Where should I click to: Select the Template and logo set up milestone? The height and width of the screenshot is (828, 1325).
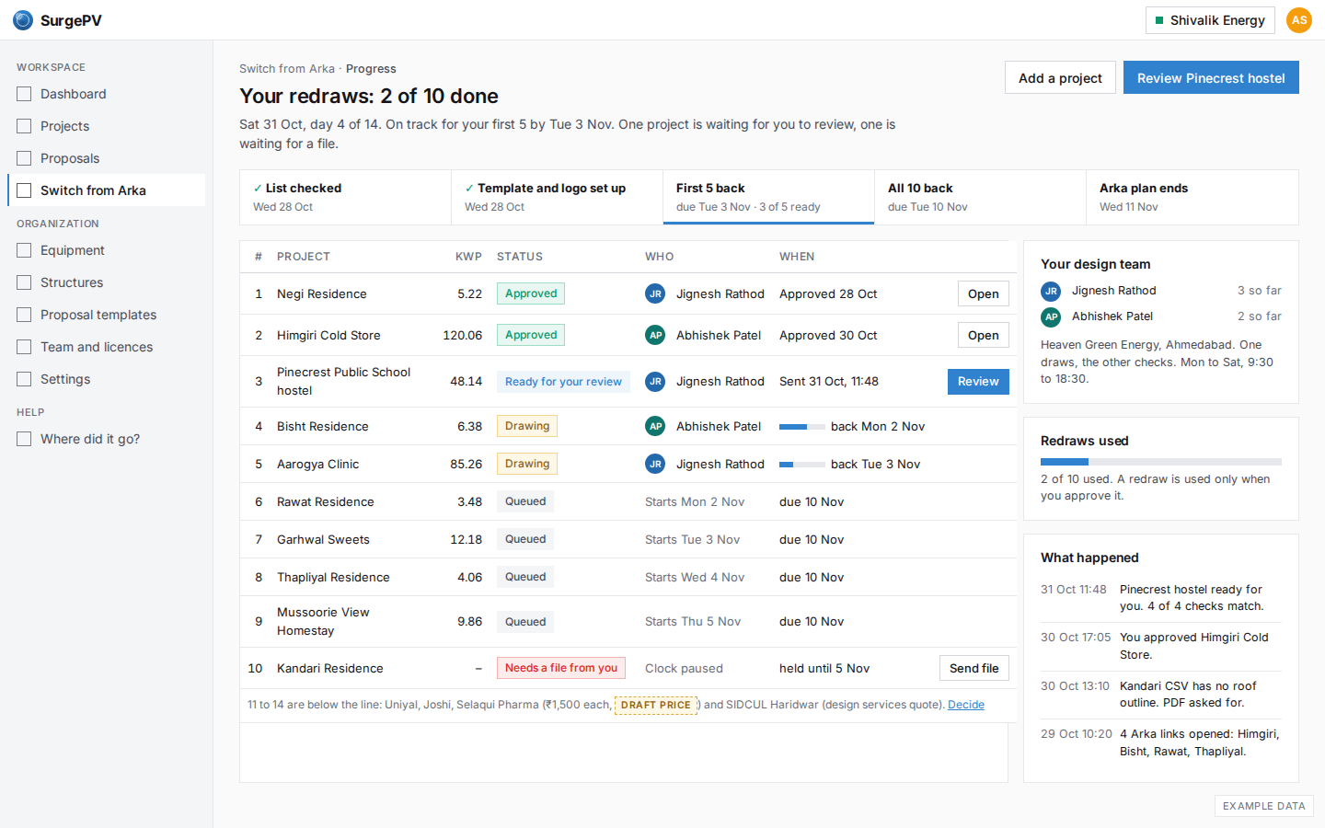point(557,197)
